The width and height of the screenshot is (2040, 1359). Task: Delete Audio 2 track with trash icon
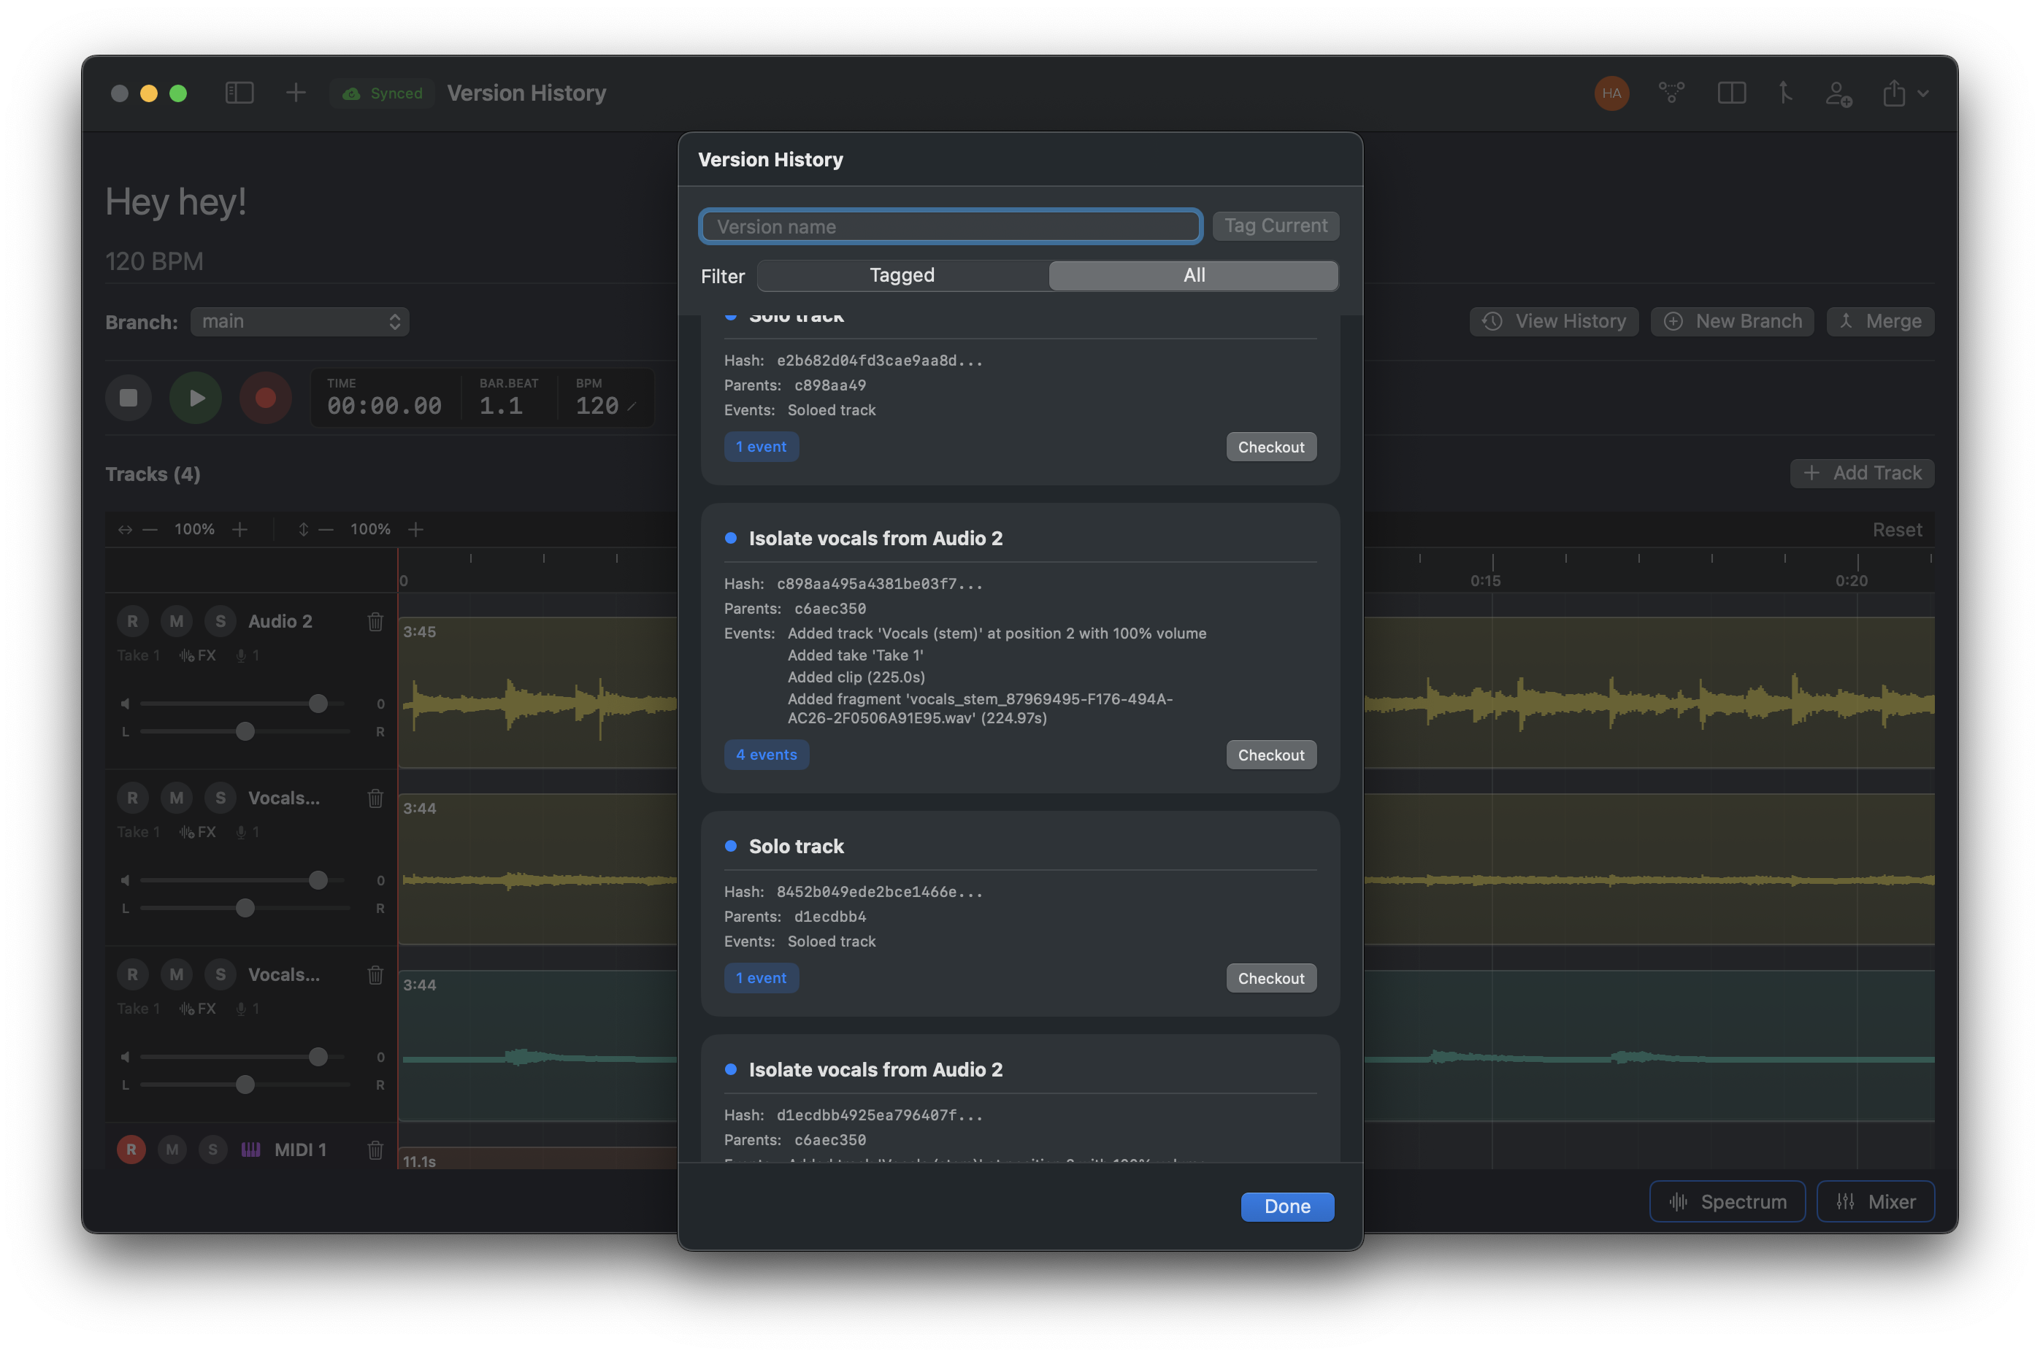375,621
